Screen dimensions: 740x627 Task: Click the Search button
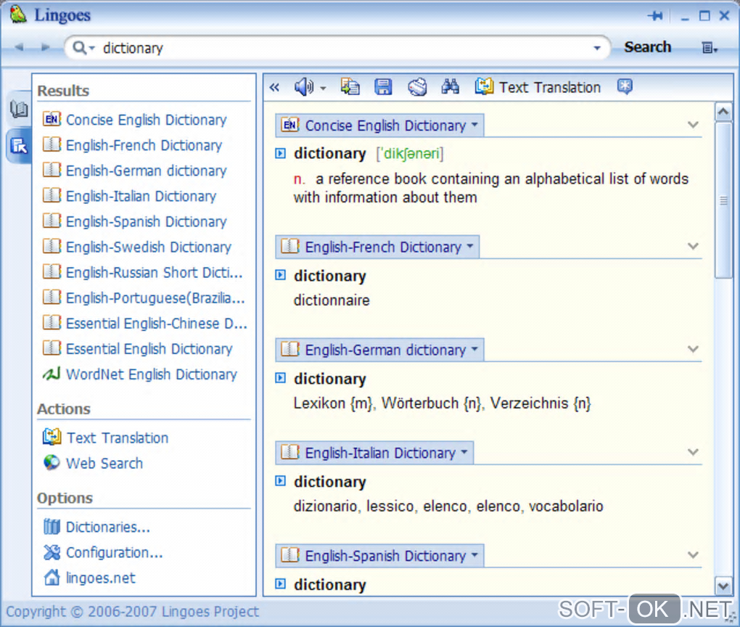click(x=647, y=47)
